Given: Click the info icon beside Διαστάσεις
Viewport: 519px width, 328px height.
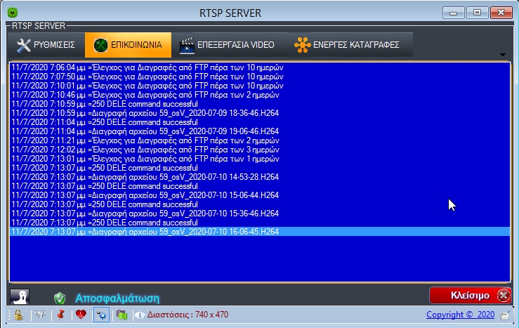Looking at the screenshot, I should click(140, 315).
